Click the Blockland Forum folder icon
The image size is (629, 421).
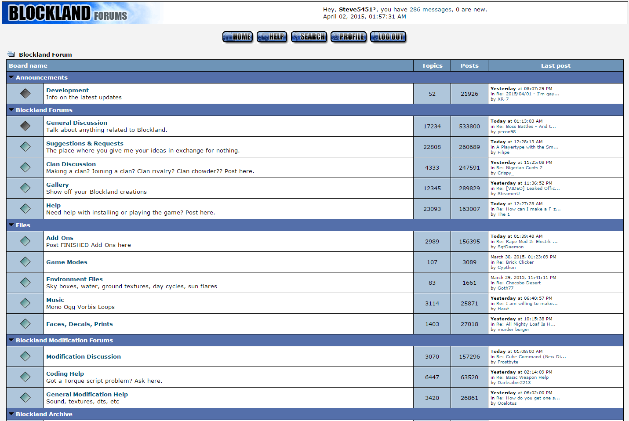(x=11, y=54)
